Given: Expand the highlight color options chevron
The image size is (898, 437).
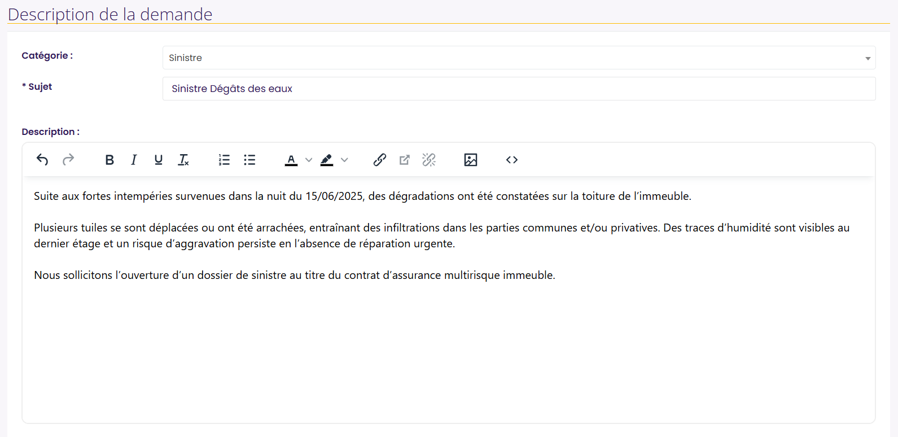Looking at the screenshot, I should [x=344, y=160].
